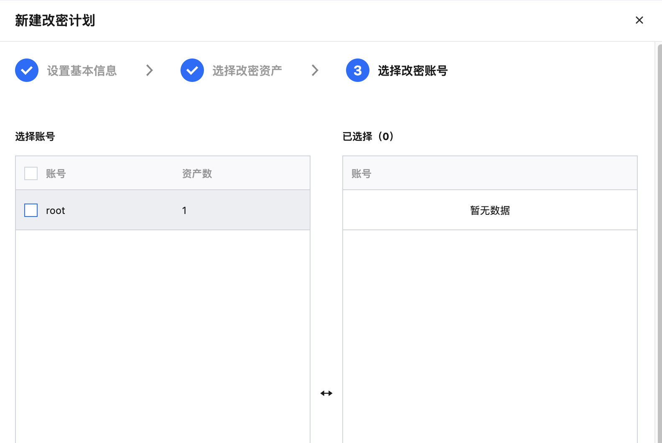Click the 选择改密资产 step checkmark icon

click(192, 70)
